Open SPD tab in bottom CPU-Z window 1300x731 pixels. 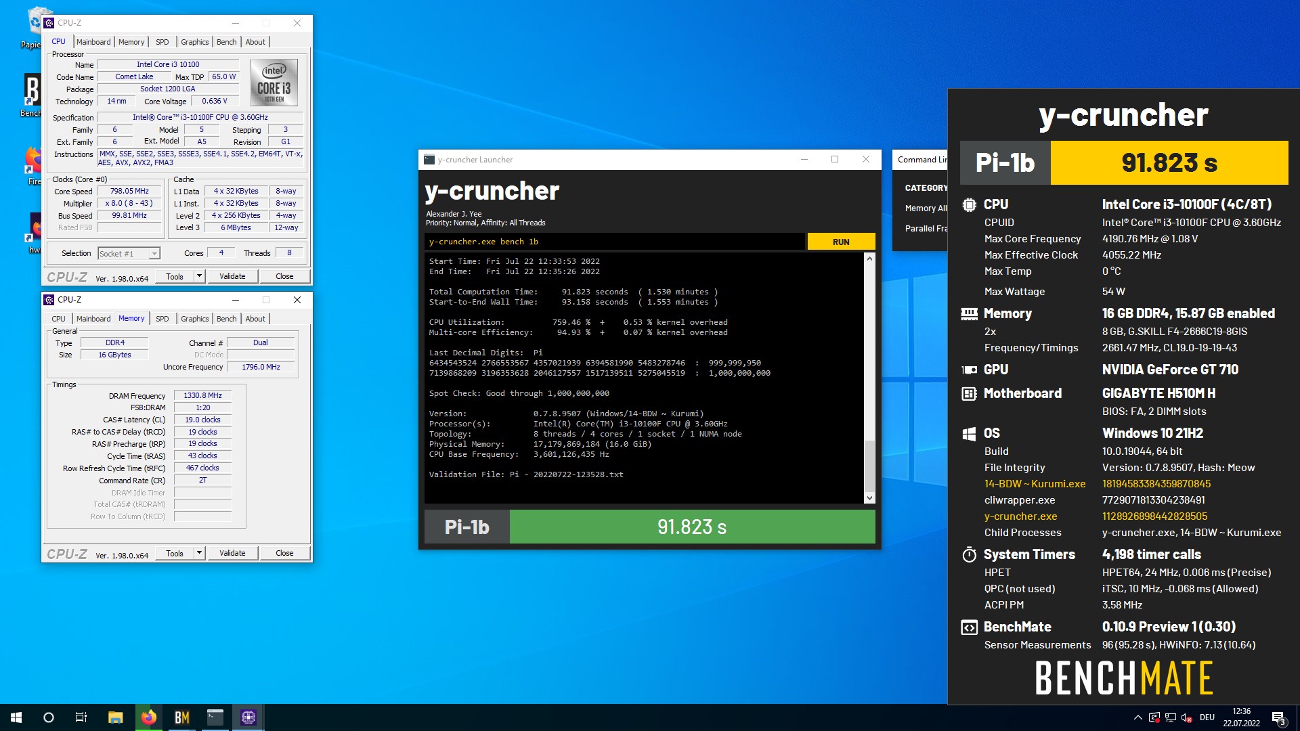tap(162, 319)
